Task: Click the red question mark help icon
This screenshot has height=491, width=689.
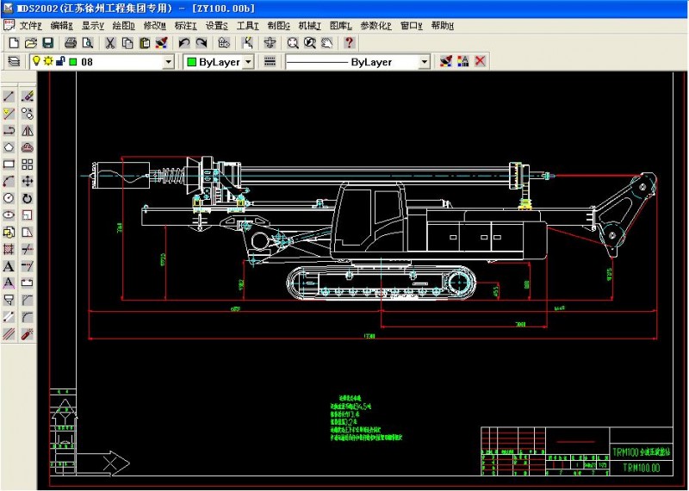Action: (x=348, y=42)
